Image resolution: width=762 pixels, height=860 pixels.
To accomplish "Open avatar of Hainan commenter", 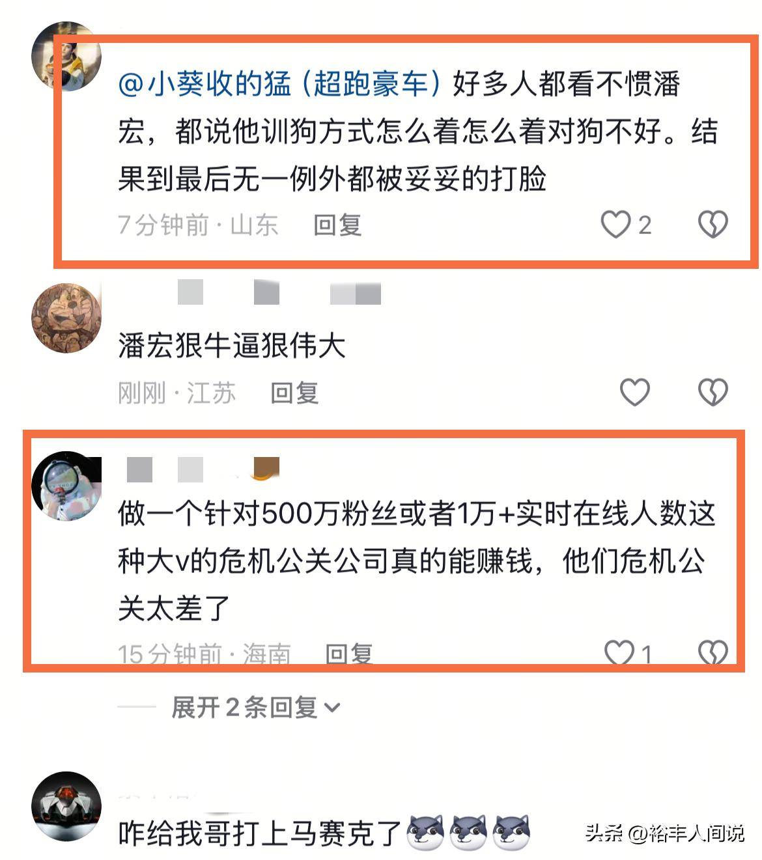I will point(66,486).
